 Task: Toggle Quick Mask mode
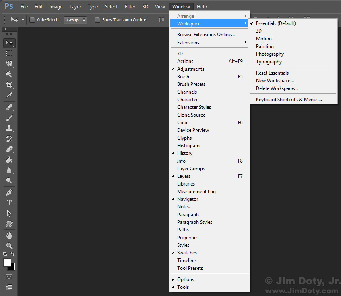click(x=9, y=277)
